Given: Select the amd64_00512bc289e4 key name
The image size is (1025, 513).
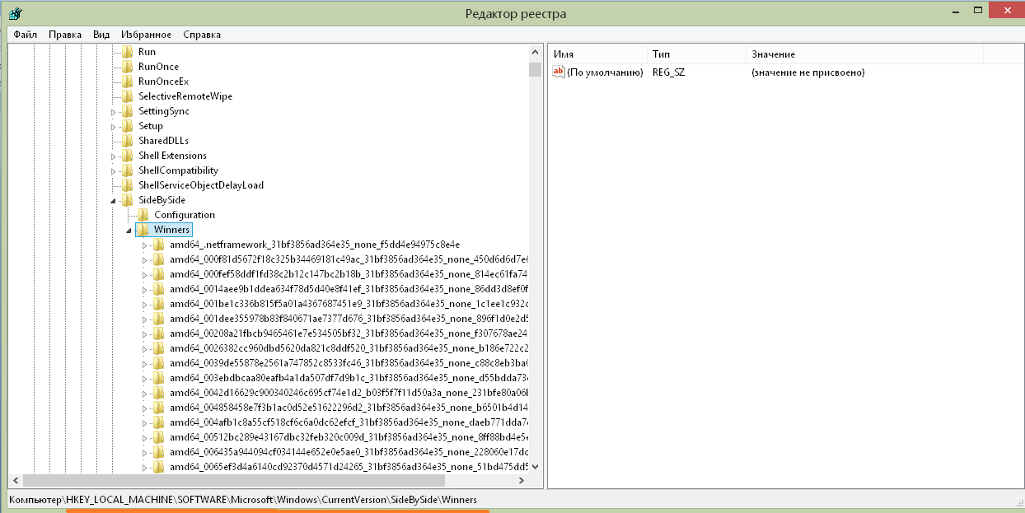Looking at the screenshot, I should (349, 437).
